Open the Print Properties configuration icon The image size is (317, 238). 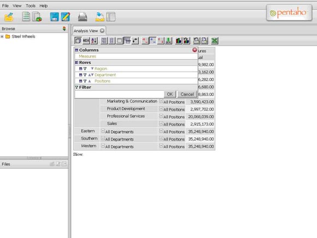[x=196, y=40]
